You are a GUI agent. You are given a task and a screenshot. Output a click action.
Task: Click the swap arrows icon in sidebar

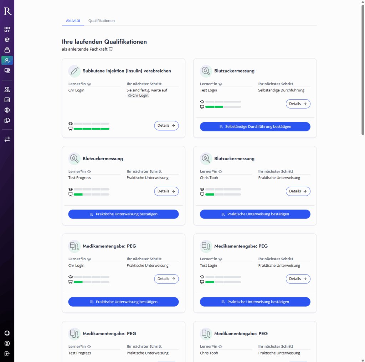coord(7,139)
